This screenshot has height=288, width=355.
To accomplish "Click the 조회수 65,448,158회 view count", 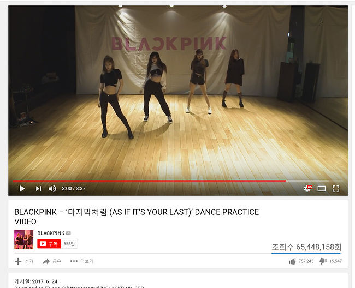I will pyautogui.click(x=306, y=247).
